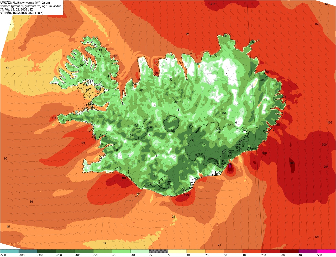This screenshot has width=336, height=257.
Task: Click the flux value '238' in the northern fjord
Action: pos(156,73)
